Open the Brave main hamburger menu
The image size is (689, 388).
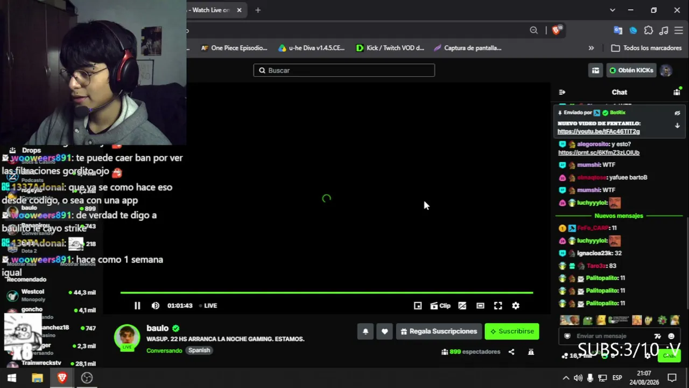point(679,30)
